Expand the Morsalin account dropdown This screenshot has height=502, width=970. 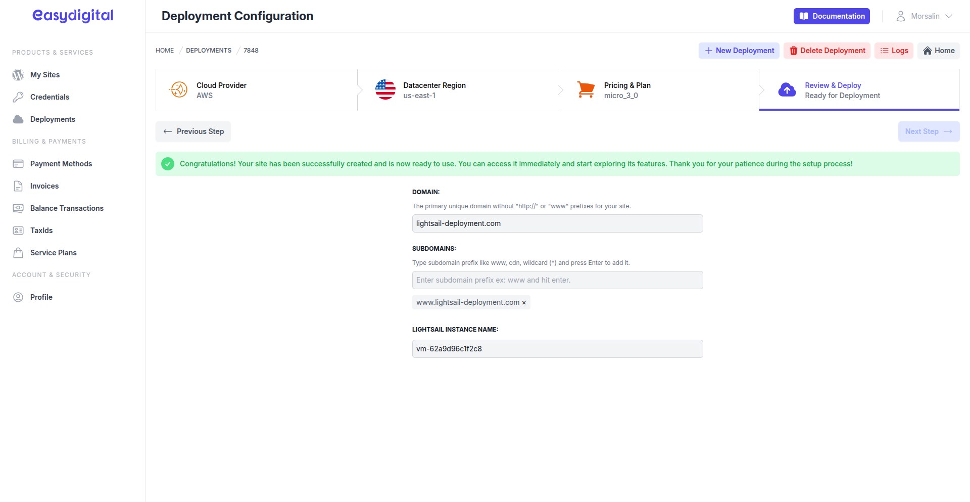(x=924, y=16)
